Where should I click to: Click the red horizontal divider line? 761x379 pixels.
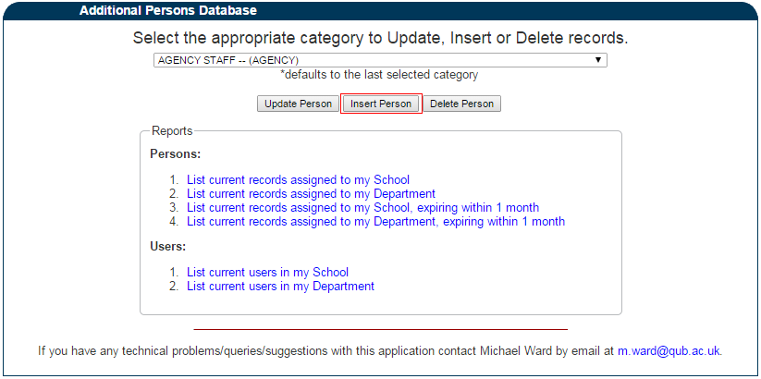pos(381,329)
